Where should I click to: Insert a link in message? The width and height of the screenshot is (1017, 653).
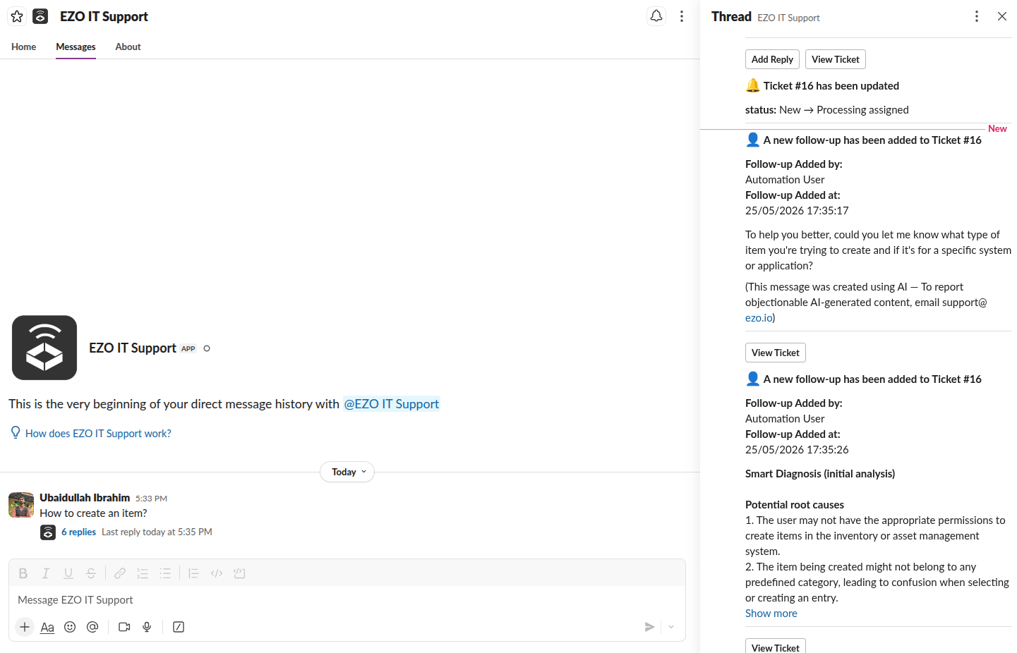[x=120, y=573]
